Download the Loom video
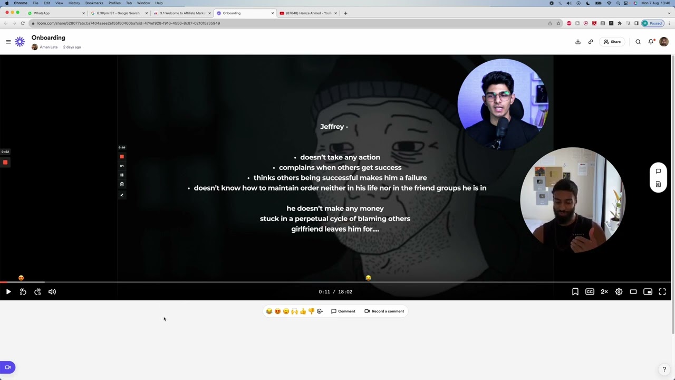Screen dimensions: 675x380 (578, 42)
